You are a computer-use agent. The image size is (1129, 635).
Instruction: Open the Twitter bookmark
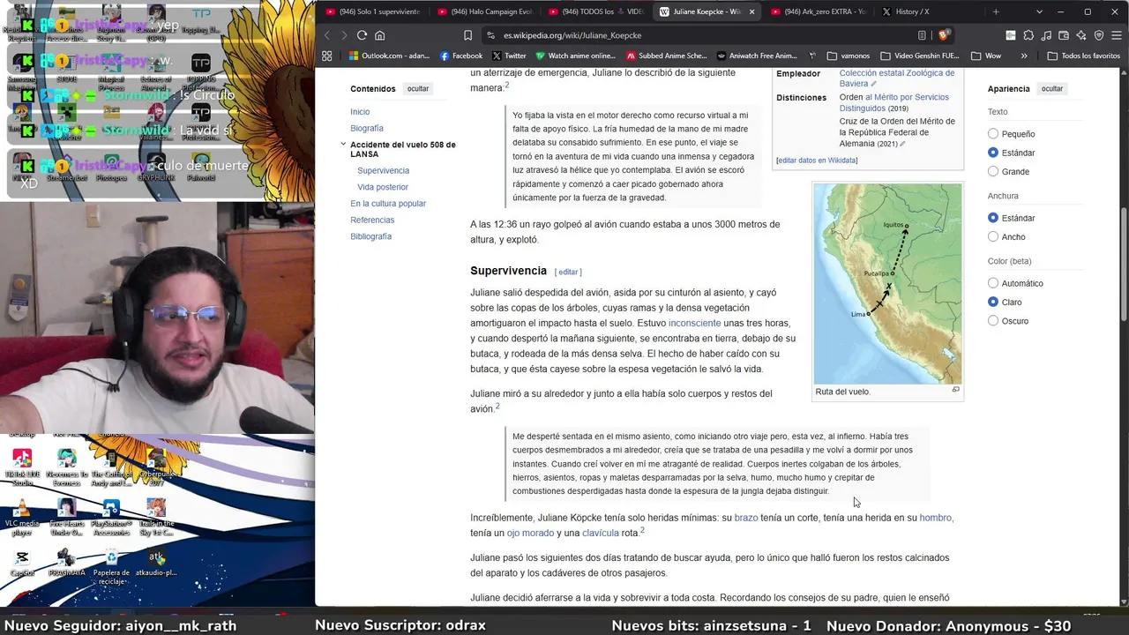[509, 56]
